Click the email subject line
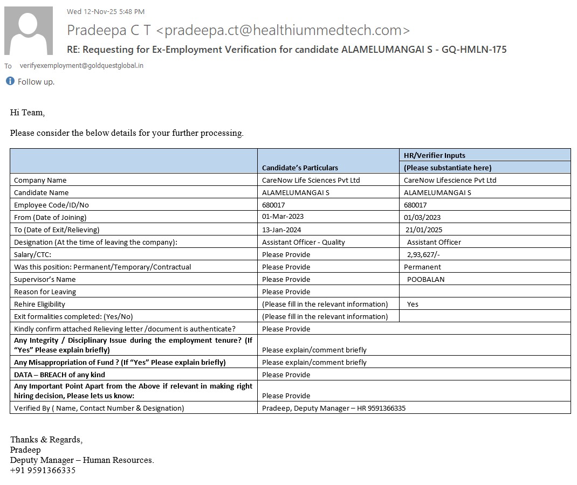 [287, 49]
